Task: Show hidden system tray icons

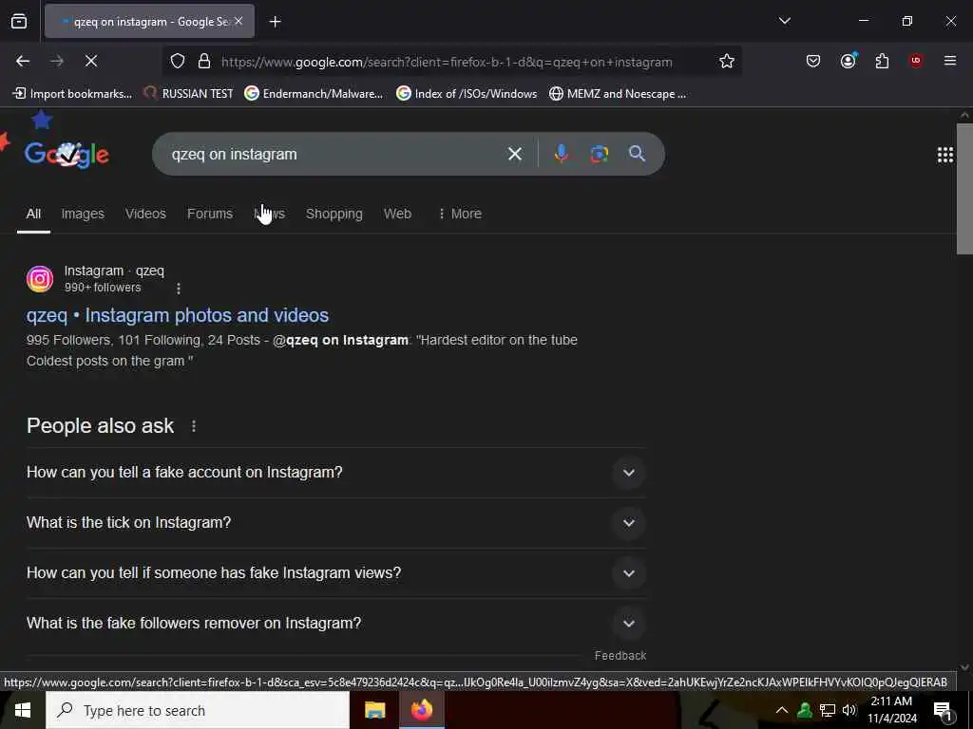Action: click(x=782, y=710)
